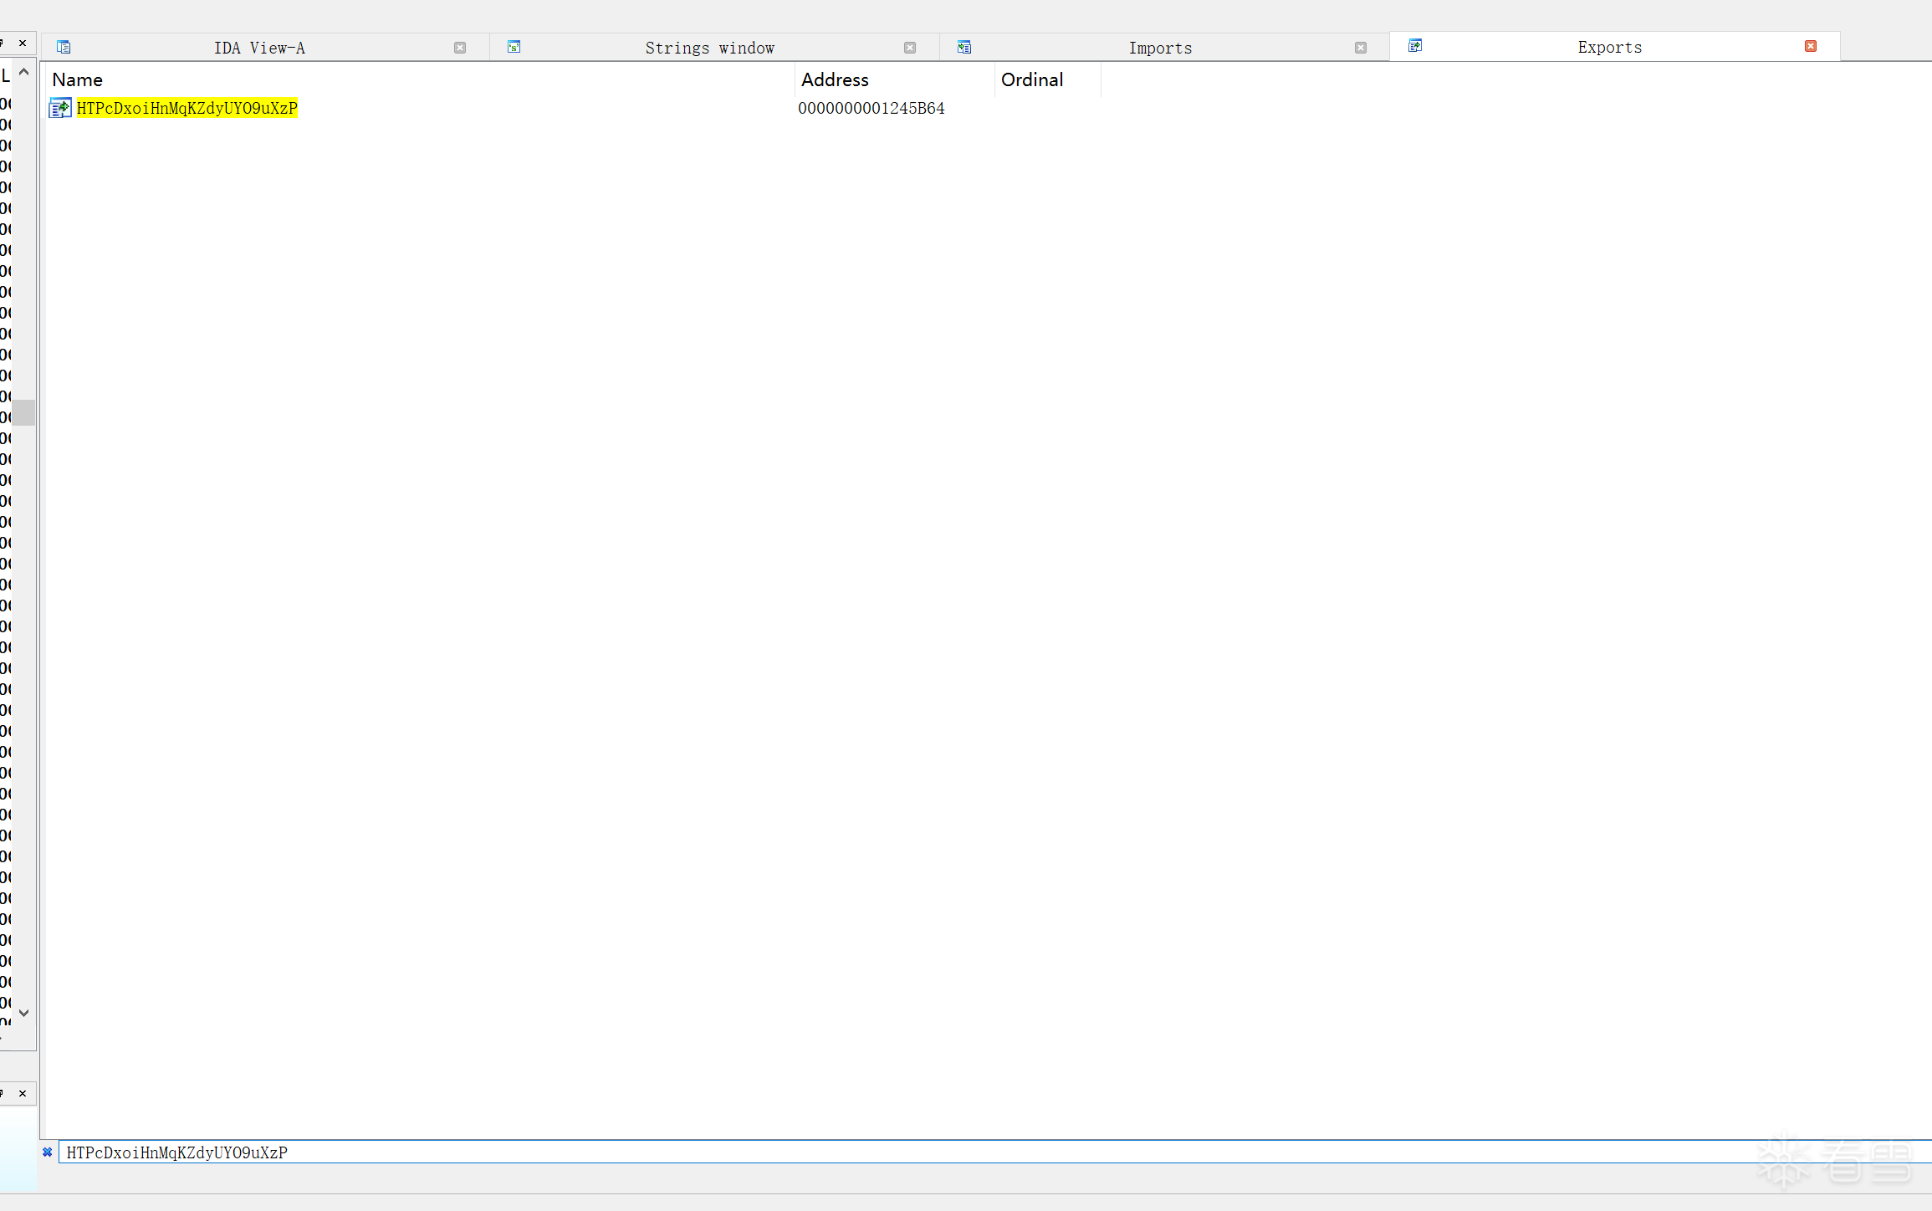Sort exports by Address column header
Viewport: 1932px width, 1211px height.
(835, 79)
